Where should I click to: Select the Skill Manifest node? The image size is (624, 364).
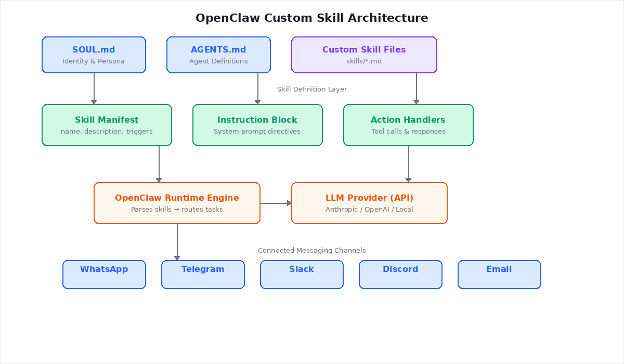coord(107,125)
